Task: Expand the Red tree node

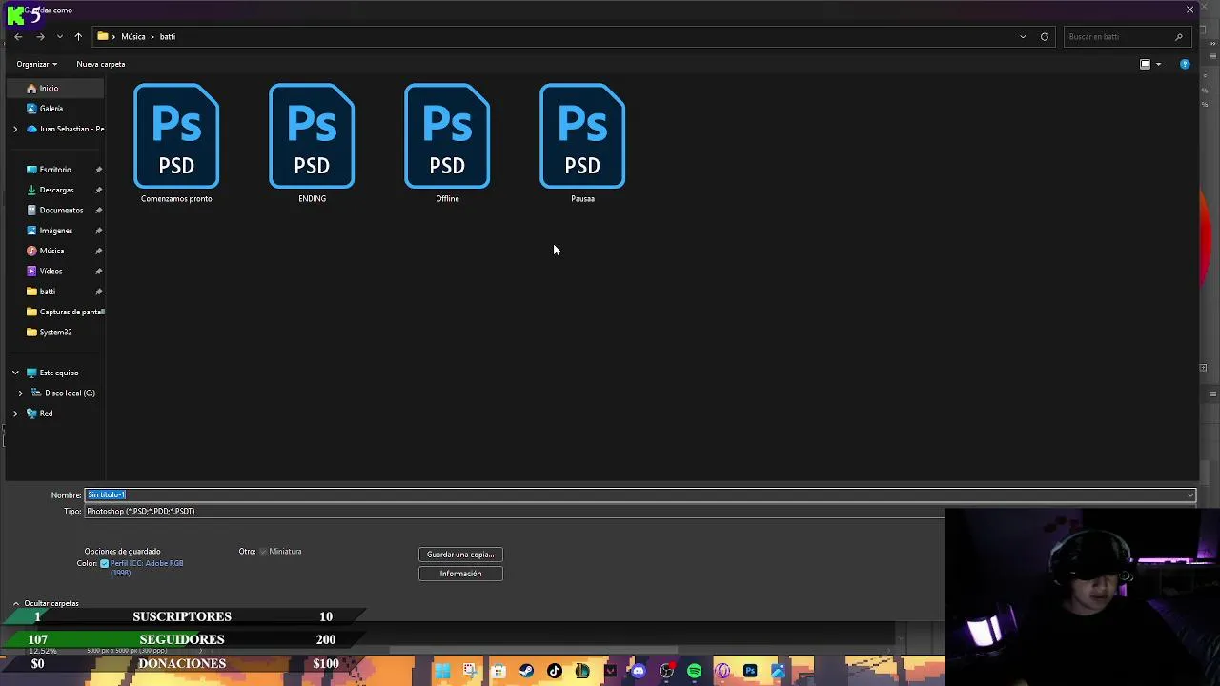Action: (15, 414)
